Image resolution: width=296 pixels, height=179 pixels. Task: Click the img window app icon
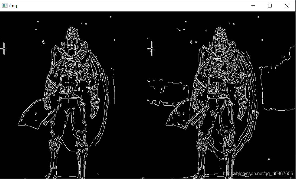[5, 6]
